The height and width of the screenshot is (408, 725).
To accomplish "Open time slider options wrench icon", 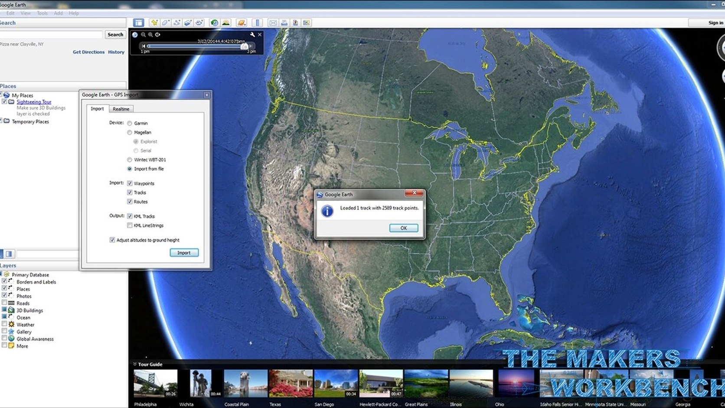I will tap(252, 34).
